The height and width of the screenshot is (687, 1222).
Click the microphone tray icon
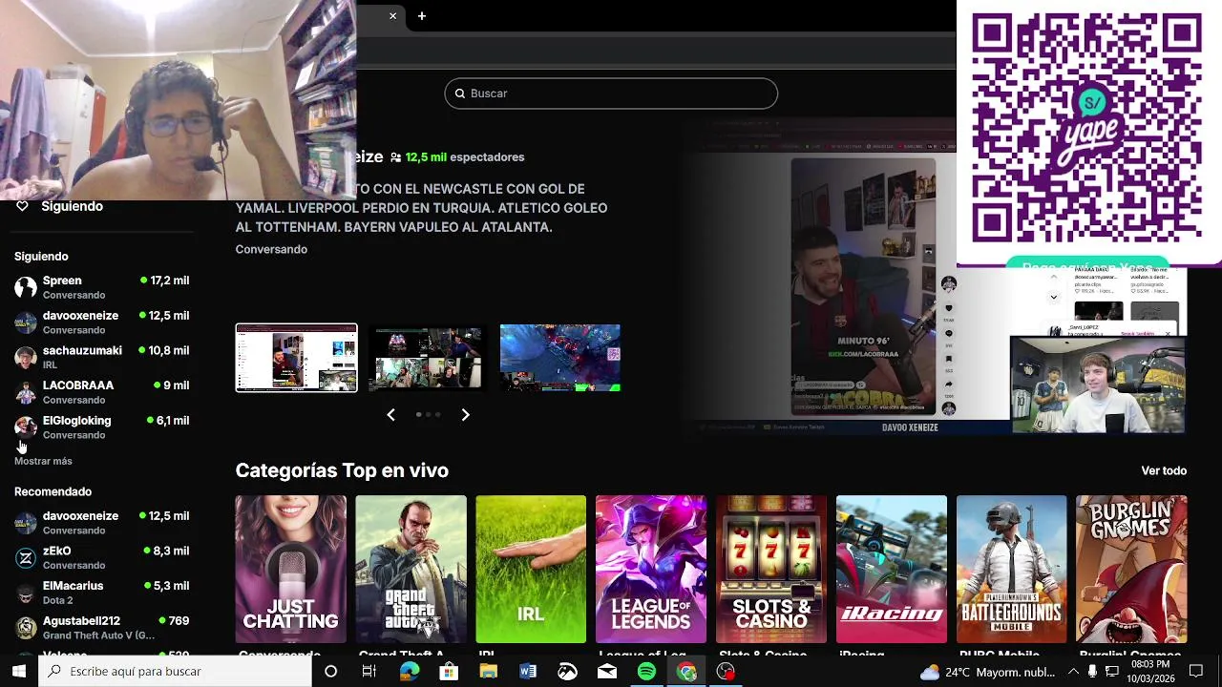[x=1092, y=672]
